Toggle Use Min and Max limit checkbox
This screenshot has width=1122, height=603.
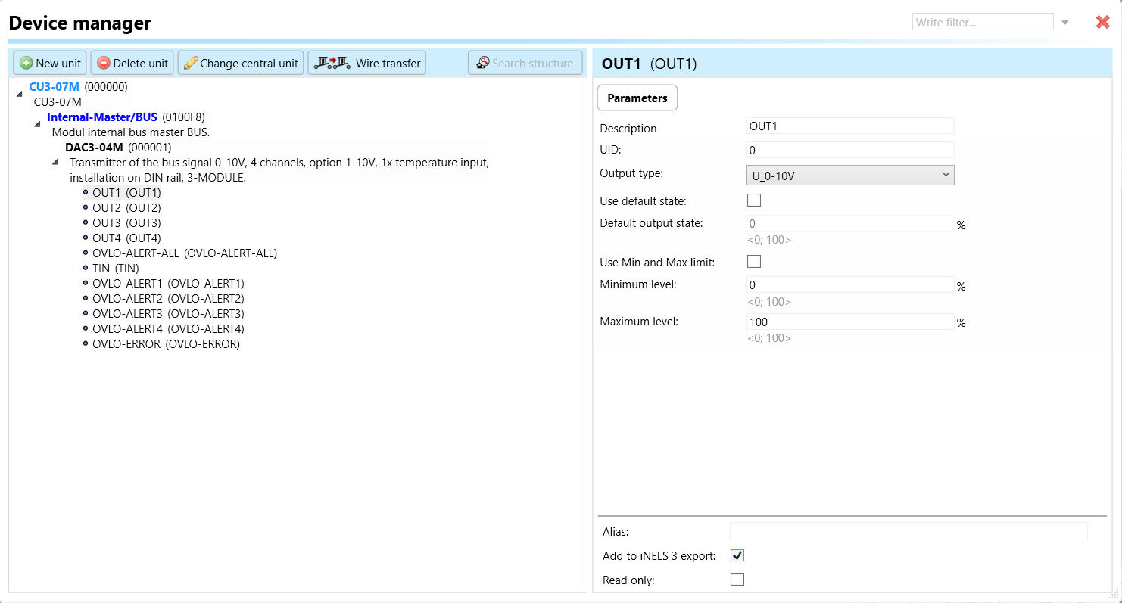pos(754,262)
